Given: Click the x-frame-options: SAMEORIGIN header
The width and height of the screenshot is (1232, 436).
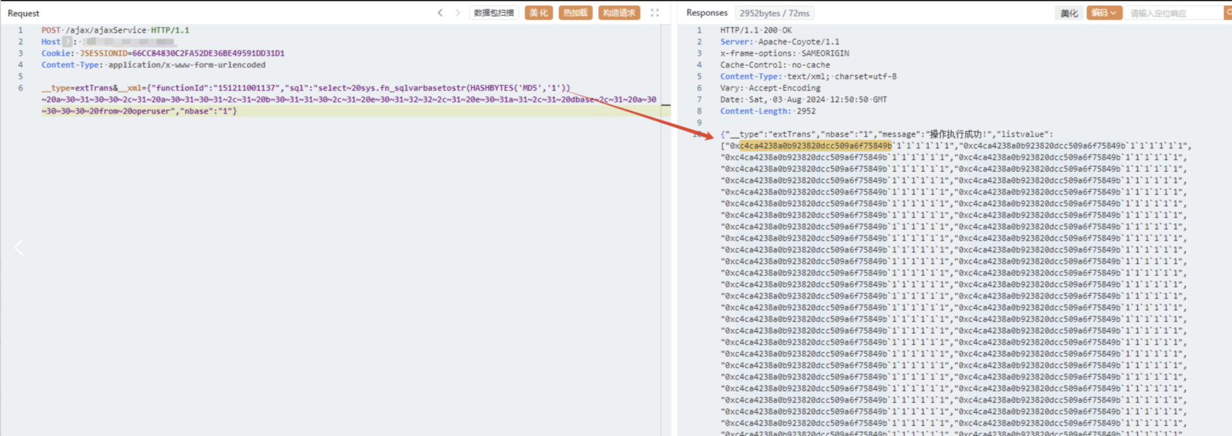Looking at the screenshot, I should 785,53.
